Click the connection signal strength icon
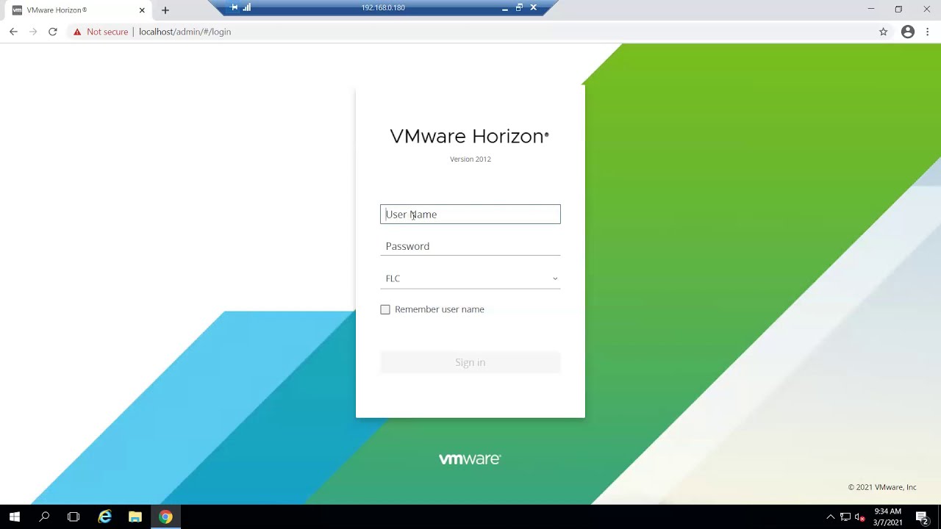This screenshot has height=529, width=941. pos(247,7)
